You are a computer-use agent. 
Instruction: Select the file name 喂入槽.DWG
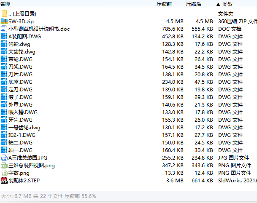point(23,112)
